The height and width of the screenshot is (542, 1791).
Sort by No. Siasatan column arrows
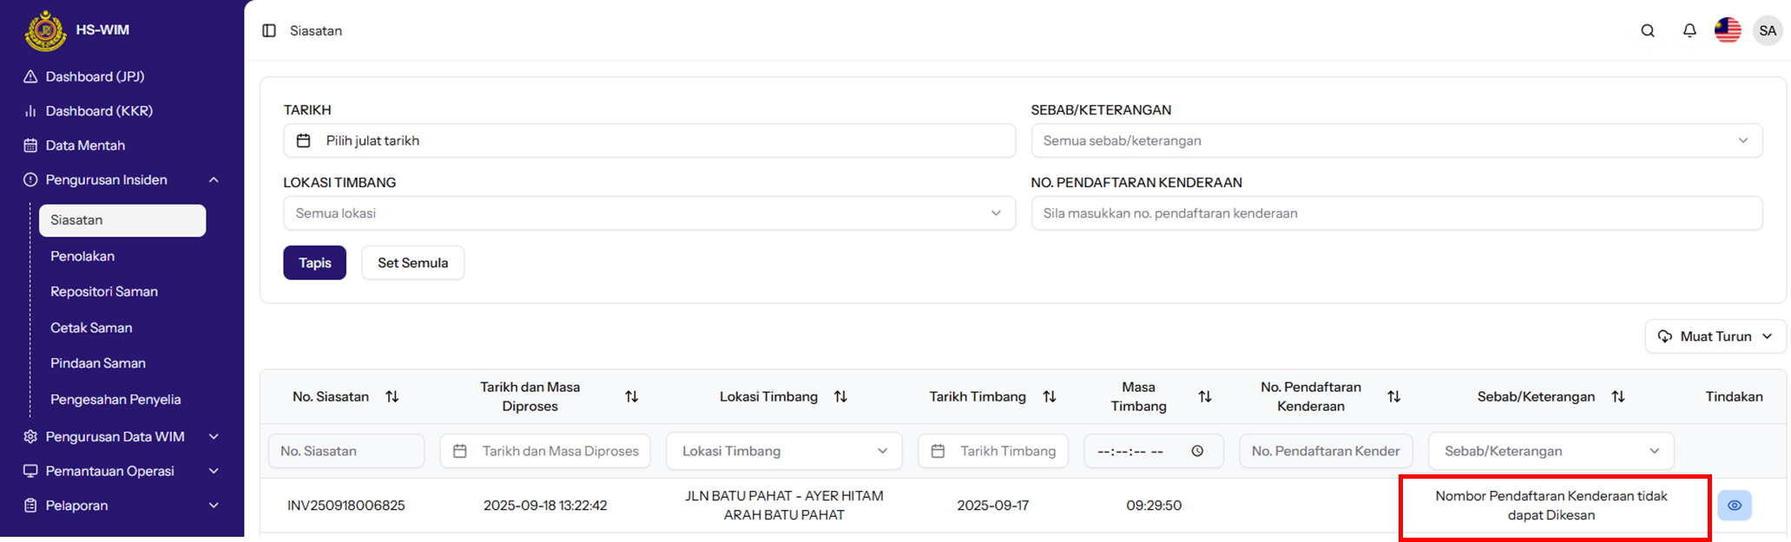[x=392, y=396]
